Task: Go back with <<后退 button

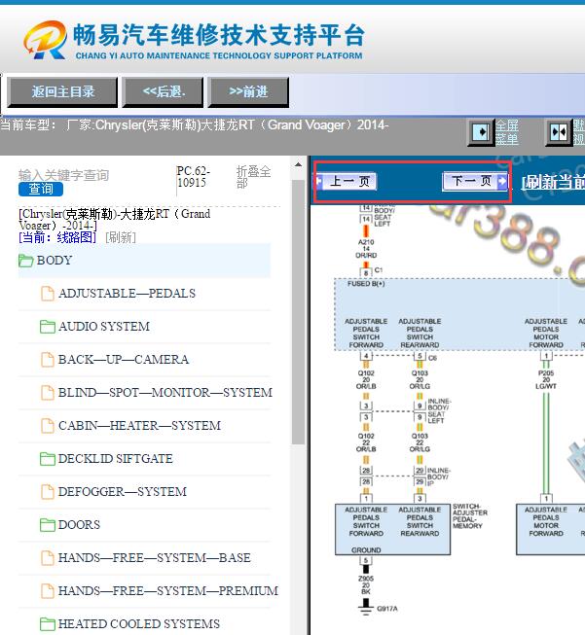Action: point(163,92)
